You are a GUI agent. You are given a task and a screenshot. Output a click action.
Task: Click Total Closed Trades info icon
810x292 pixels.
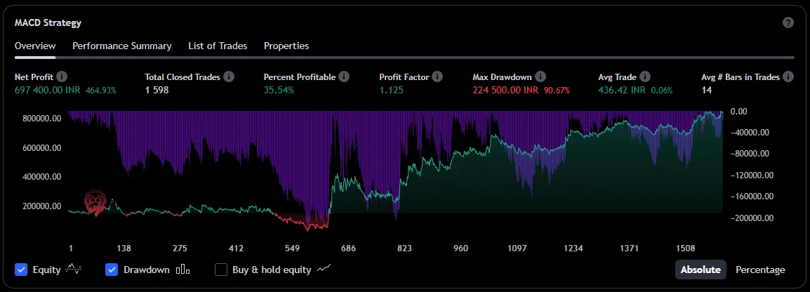(x=229, y=77)
